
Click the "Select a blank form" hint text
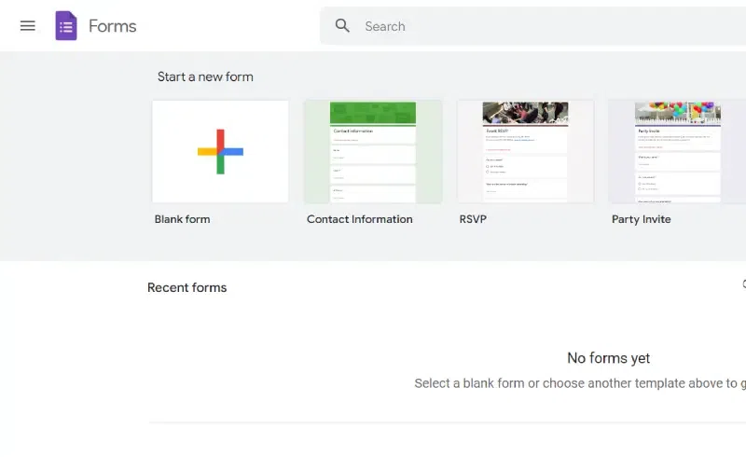578,383
